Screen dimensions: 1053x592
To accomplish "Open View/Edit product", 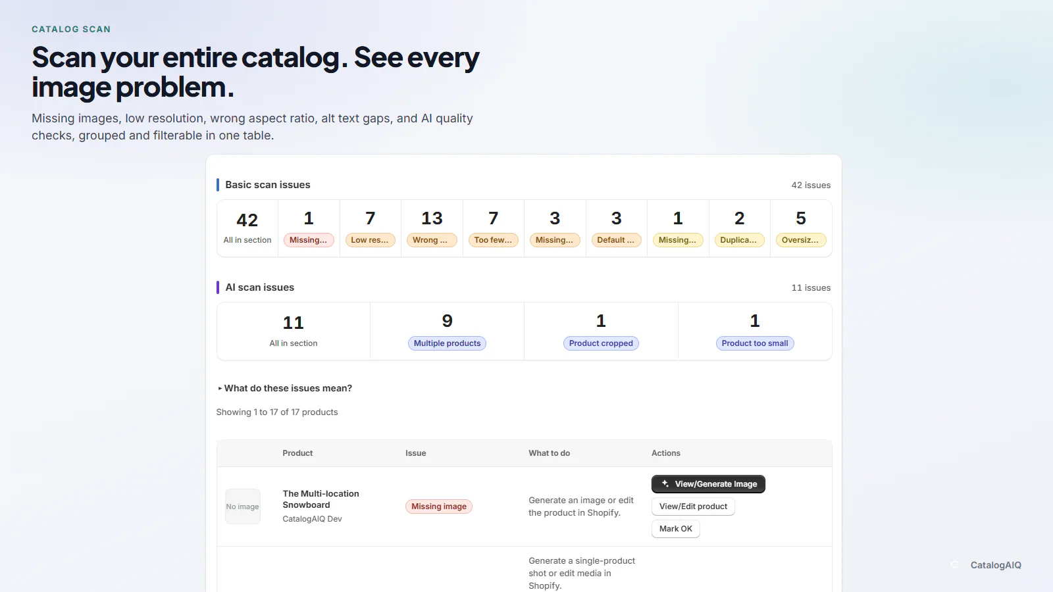I will 693,506.
